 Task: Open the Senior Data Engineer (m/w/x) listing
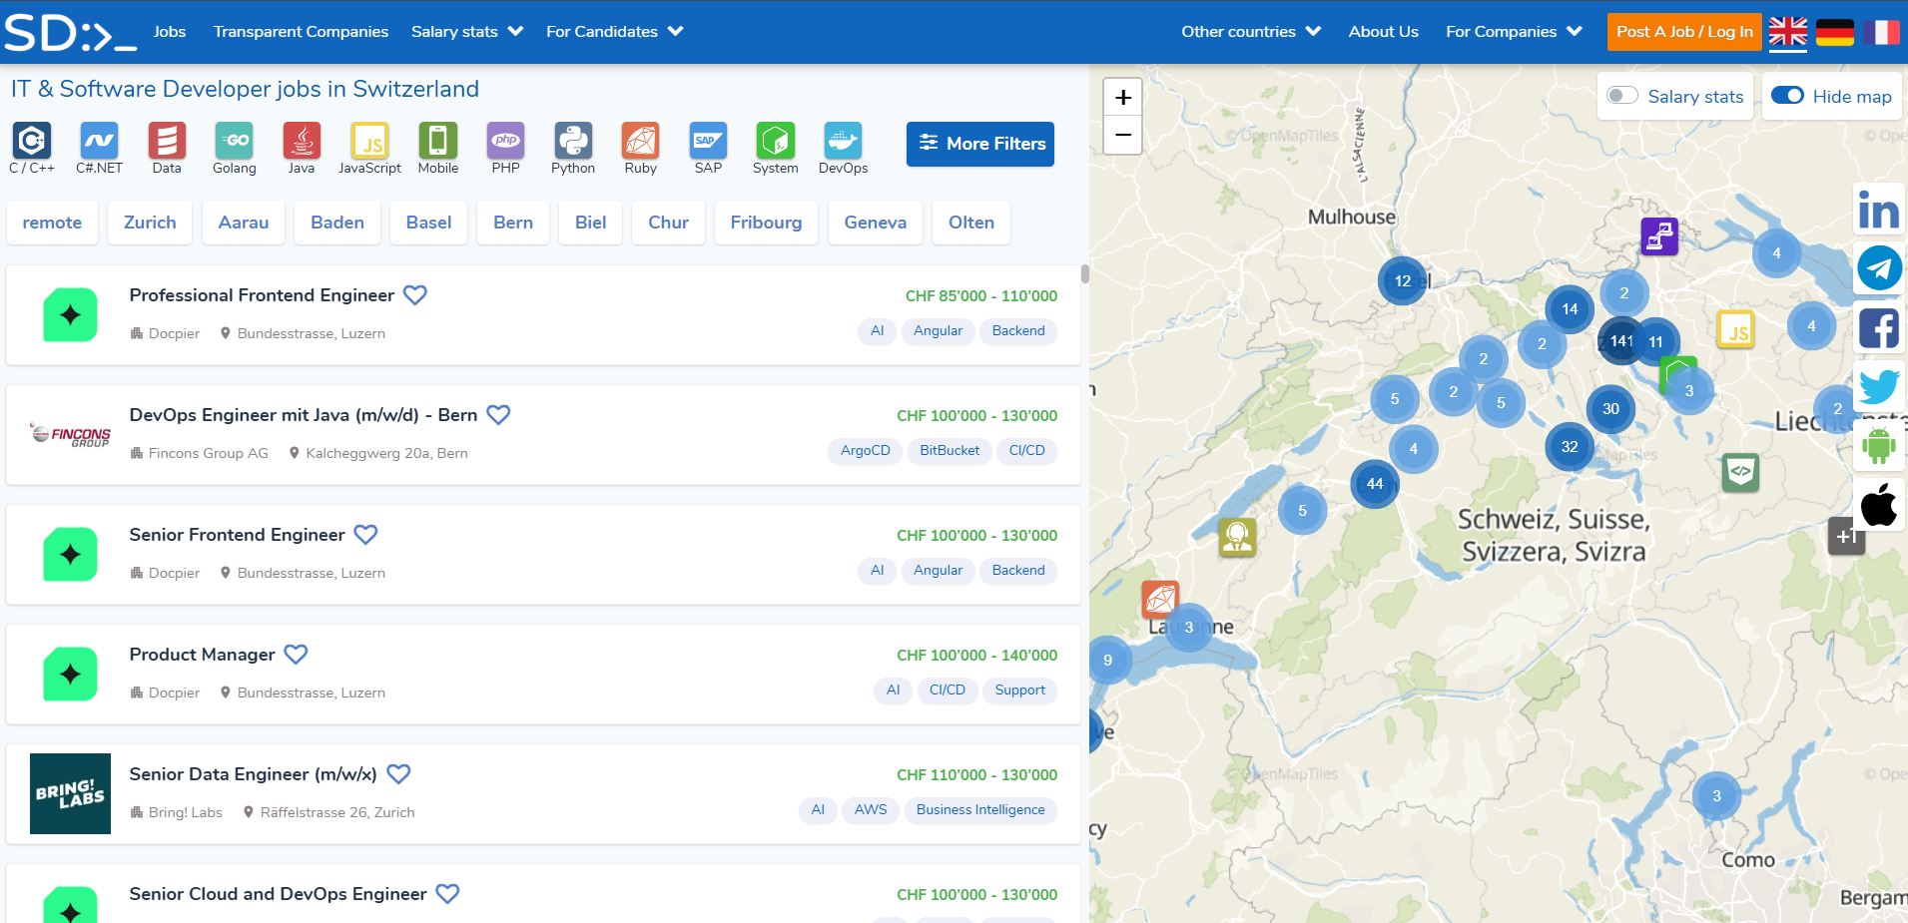(x=253, y=774)
